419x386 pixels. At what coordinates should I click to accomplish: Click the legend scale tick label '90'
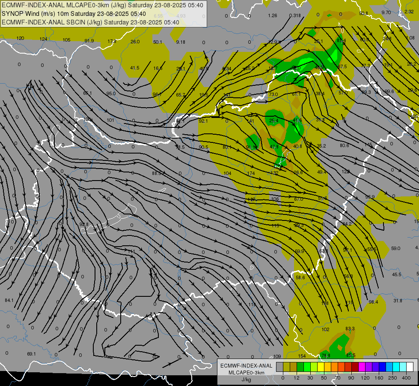point(351,378)
